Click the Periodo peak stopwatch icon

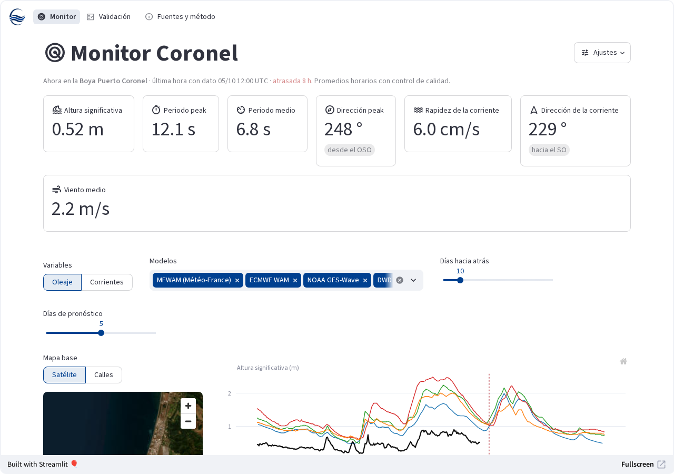point(156,110)
